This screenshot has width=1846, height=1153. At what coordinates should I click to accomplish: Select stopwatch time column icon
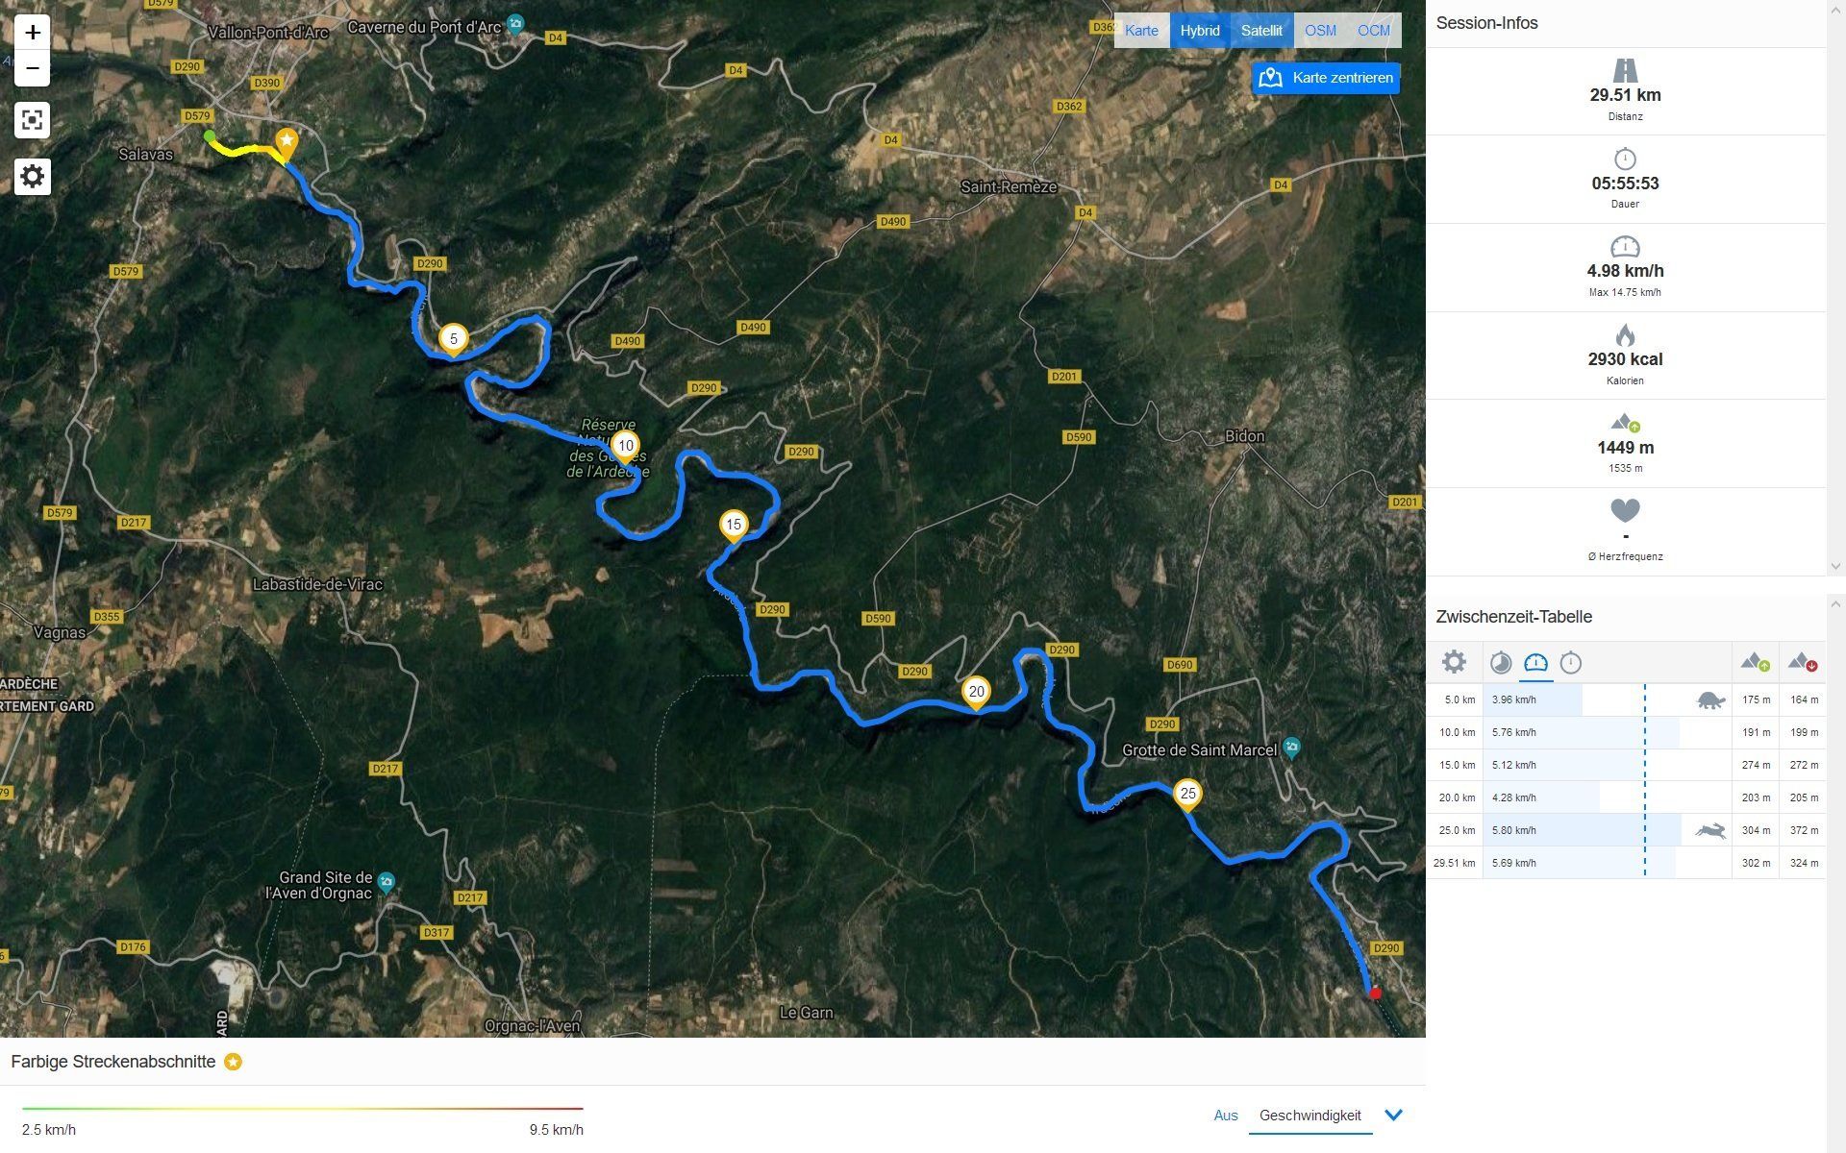[x=1571, y=662]
